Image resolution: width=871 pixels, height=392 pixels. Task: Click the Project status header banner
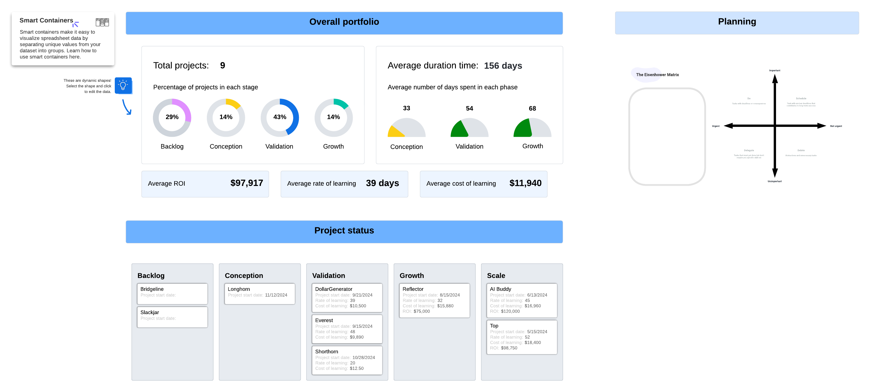(344, 231)
